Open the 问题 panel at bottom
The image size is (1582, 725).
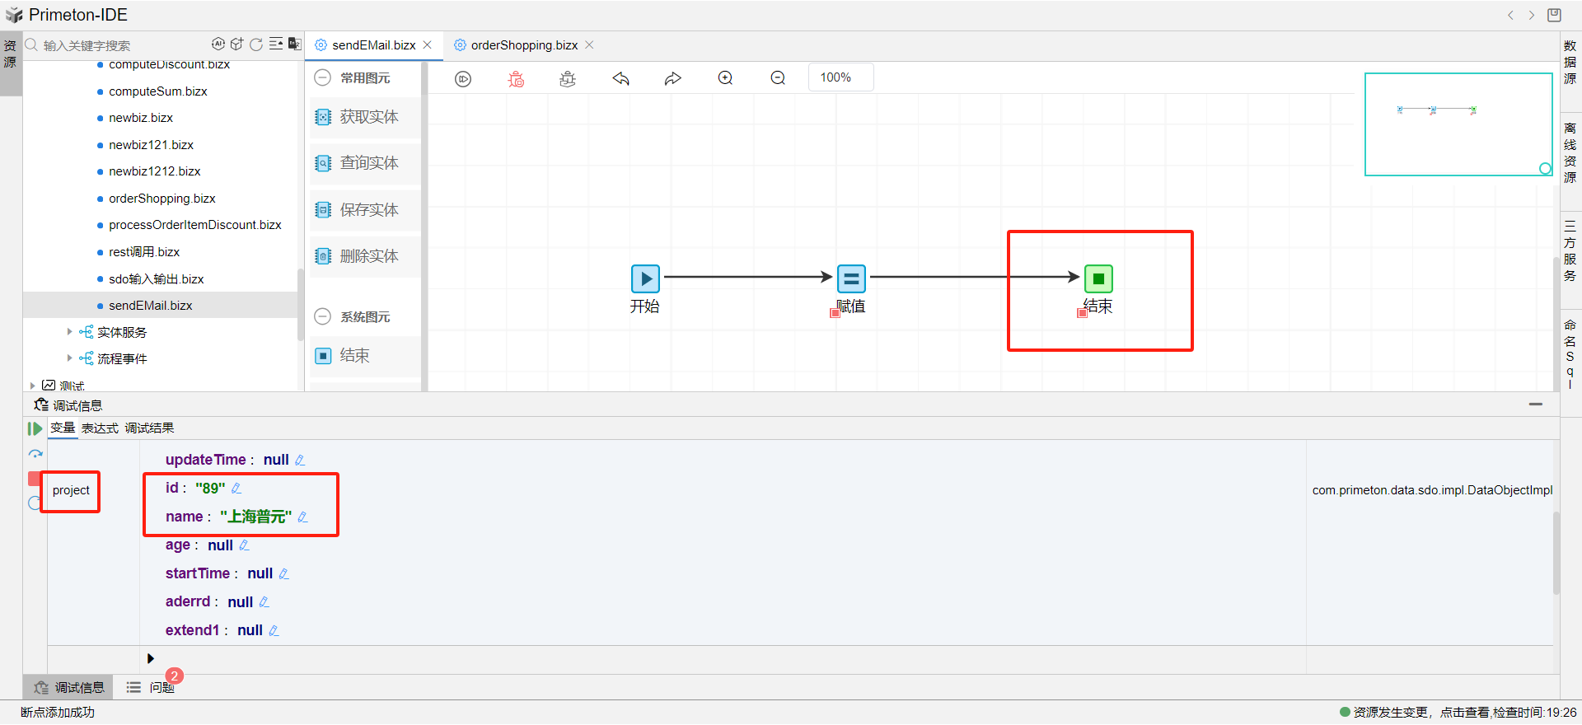[161, 687]
